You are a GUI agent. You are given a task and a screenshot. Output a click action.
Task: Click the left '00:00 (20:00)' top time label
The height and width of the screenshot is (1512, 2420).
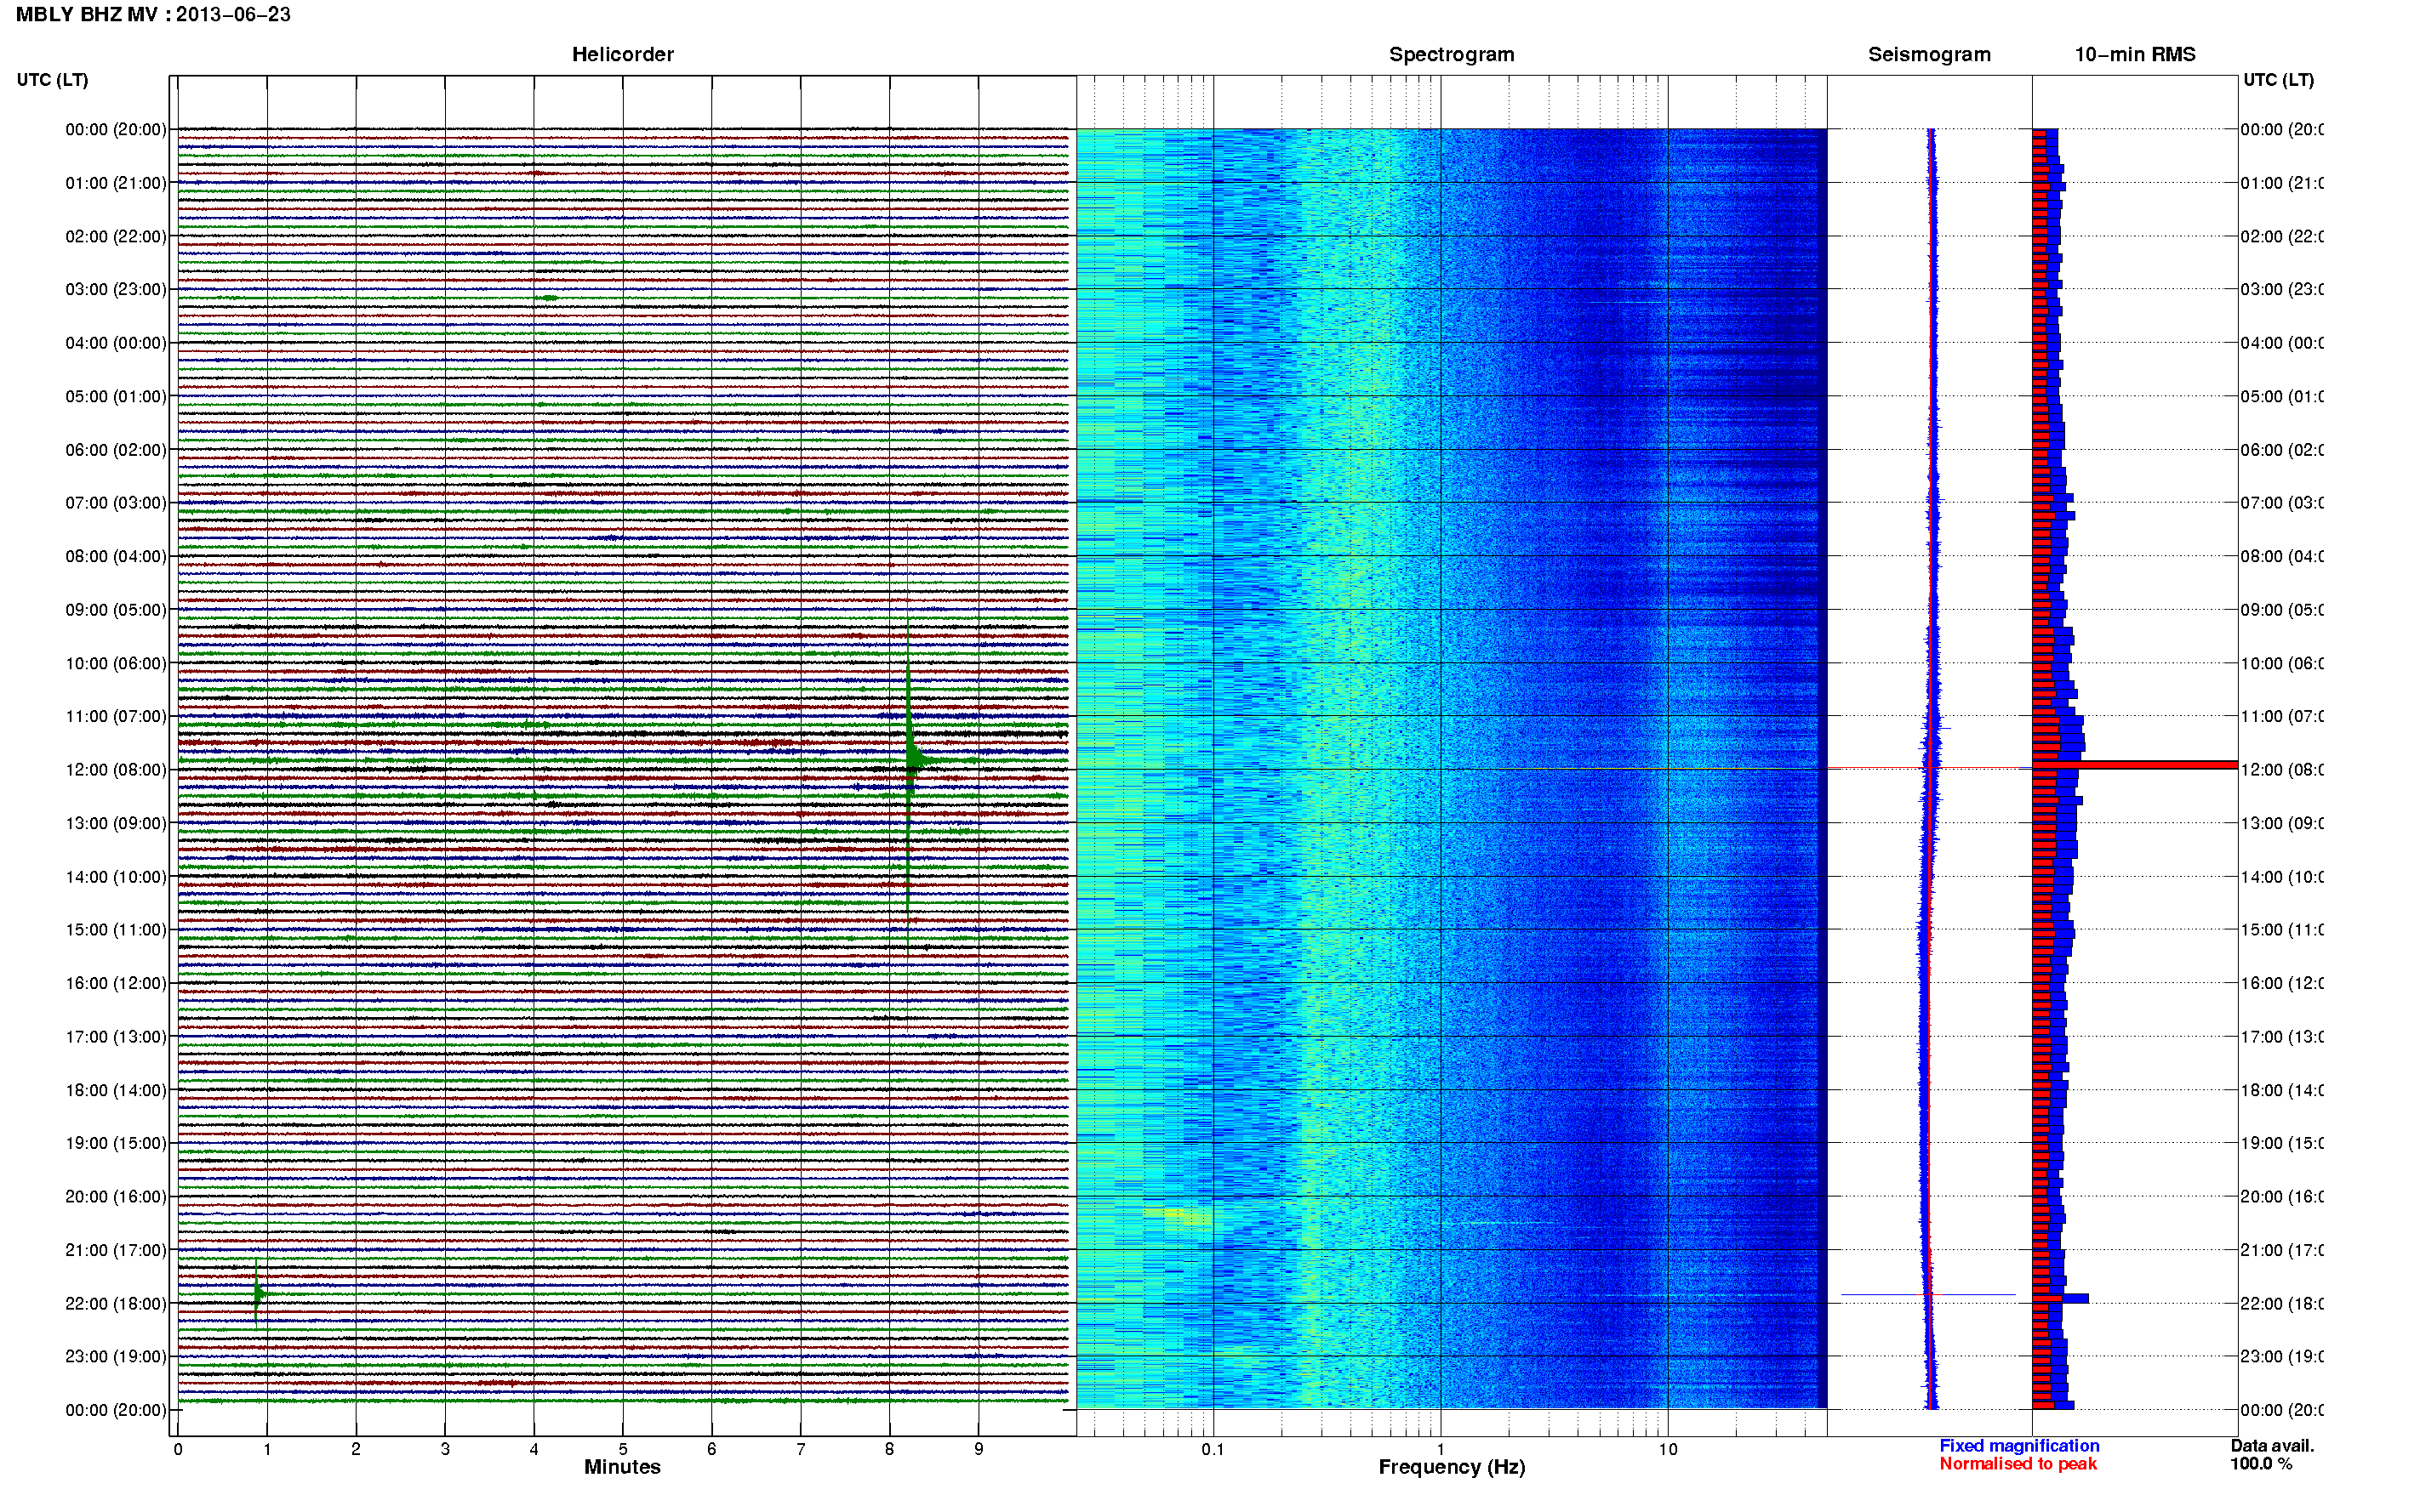(x=116, y=129)
